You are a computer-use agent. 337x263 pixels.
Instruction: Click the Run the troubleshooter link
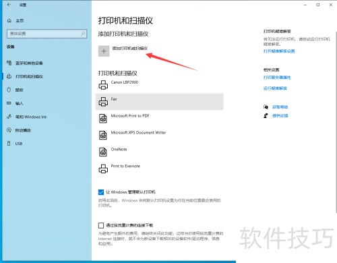(275, 88)
